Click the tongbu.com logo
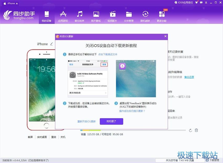The image size is (223, 163). (19, 15)
